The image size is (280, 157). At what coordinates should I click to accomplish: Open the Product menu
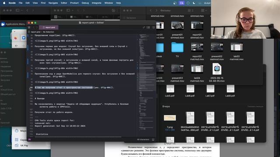point(74,3)
